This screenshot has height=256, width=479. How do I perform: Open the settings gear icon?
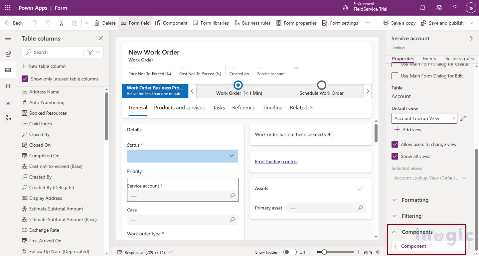[x=439, y=8]
